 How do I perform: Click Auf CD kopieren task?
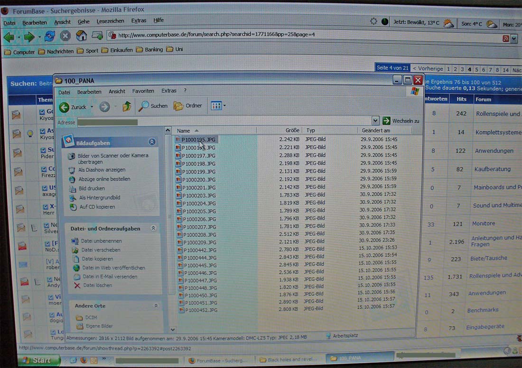pos(93,207)
